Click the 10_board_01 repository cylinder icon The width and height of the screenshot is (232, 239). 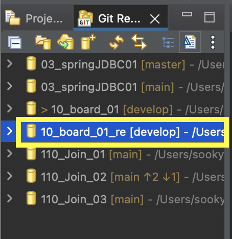pos(31,108)
